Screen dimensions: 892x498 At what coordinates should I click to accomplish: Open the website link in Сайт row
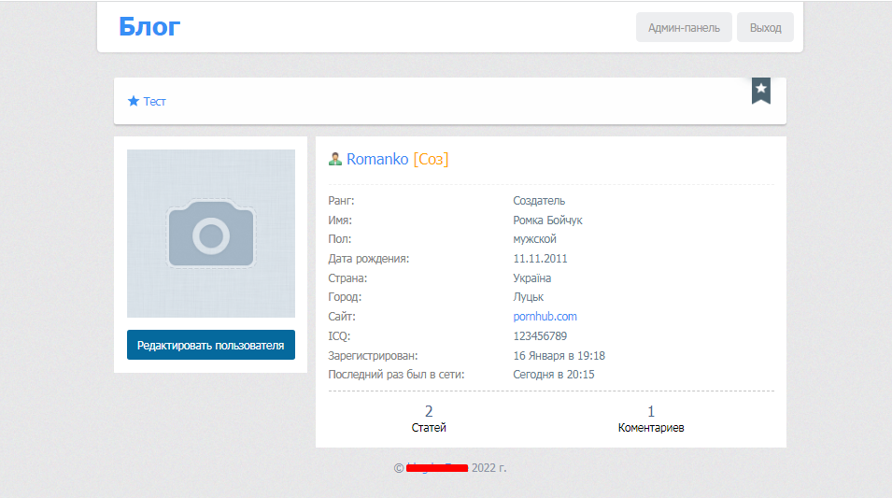[545, 317]
